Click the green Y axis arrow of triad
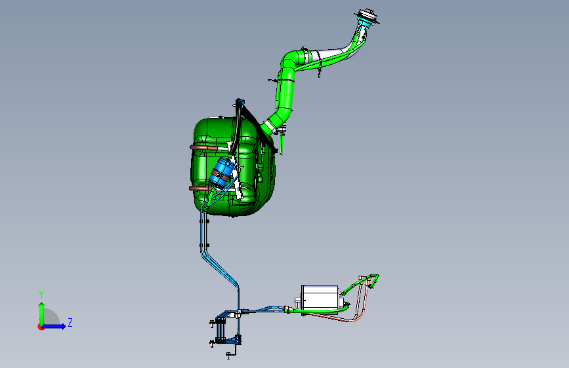The width and height of the screenshot is (569, 368). [41, 312]
